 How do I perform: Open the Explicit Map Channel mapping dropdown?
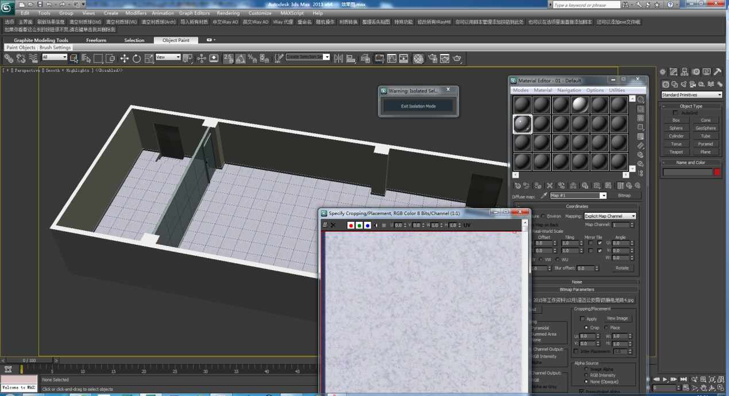(x=610, y=216)
